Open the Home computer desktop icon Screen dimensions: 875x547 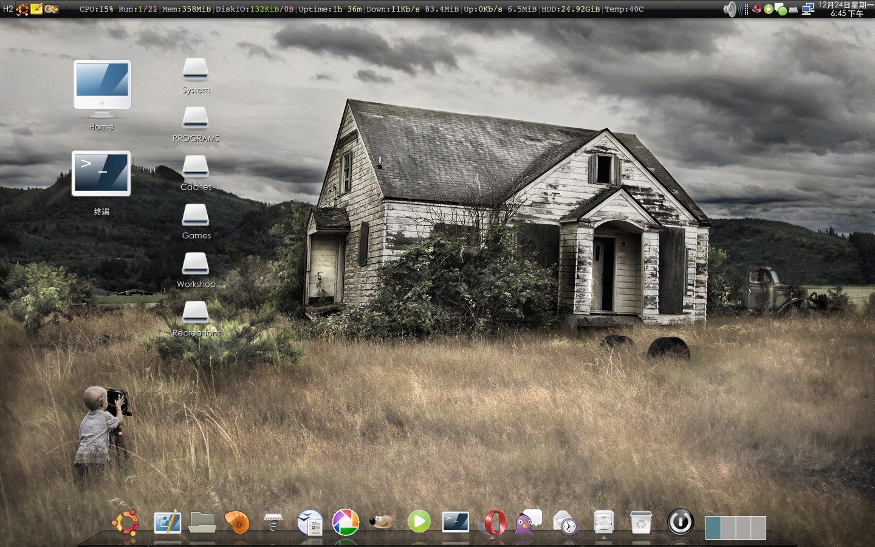(x=101, y=89)
